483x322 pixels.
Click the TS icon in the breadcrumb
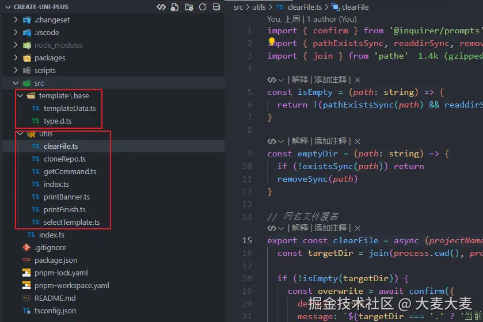[x=280, y=7]
